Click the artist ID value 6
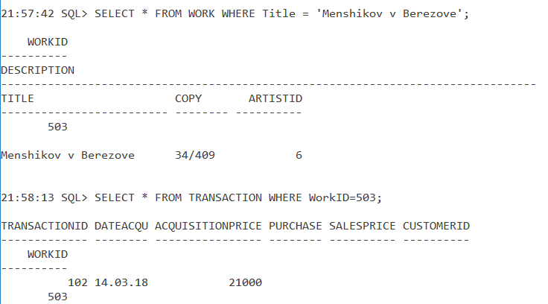Image resolution: width=548 pixels, height=304 pixels. 299,155
